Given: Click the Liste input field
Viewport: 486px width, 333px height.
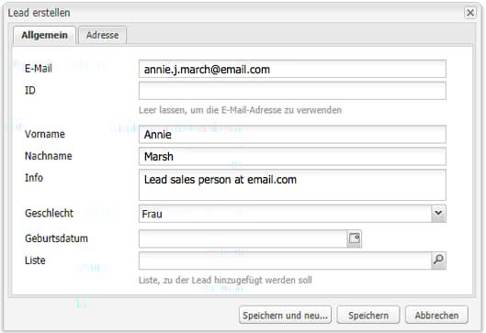Looking at the screenshot, I should (x=285, y=261).
